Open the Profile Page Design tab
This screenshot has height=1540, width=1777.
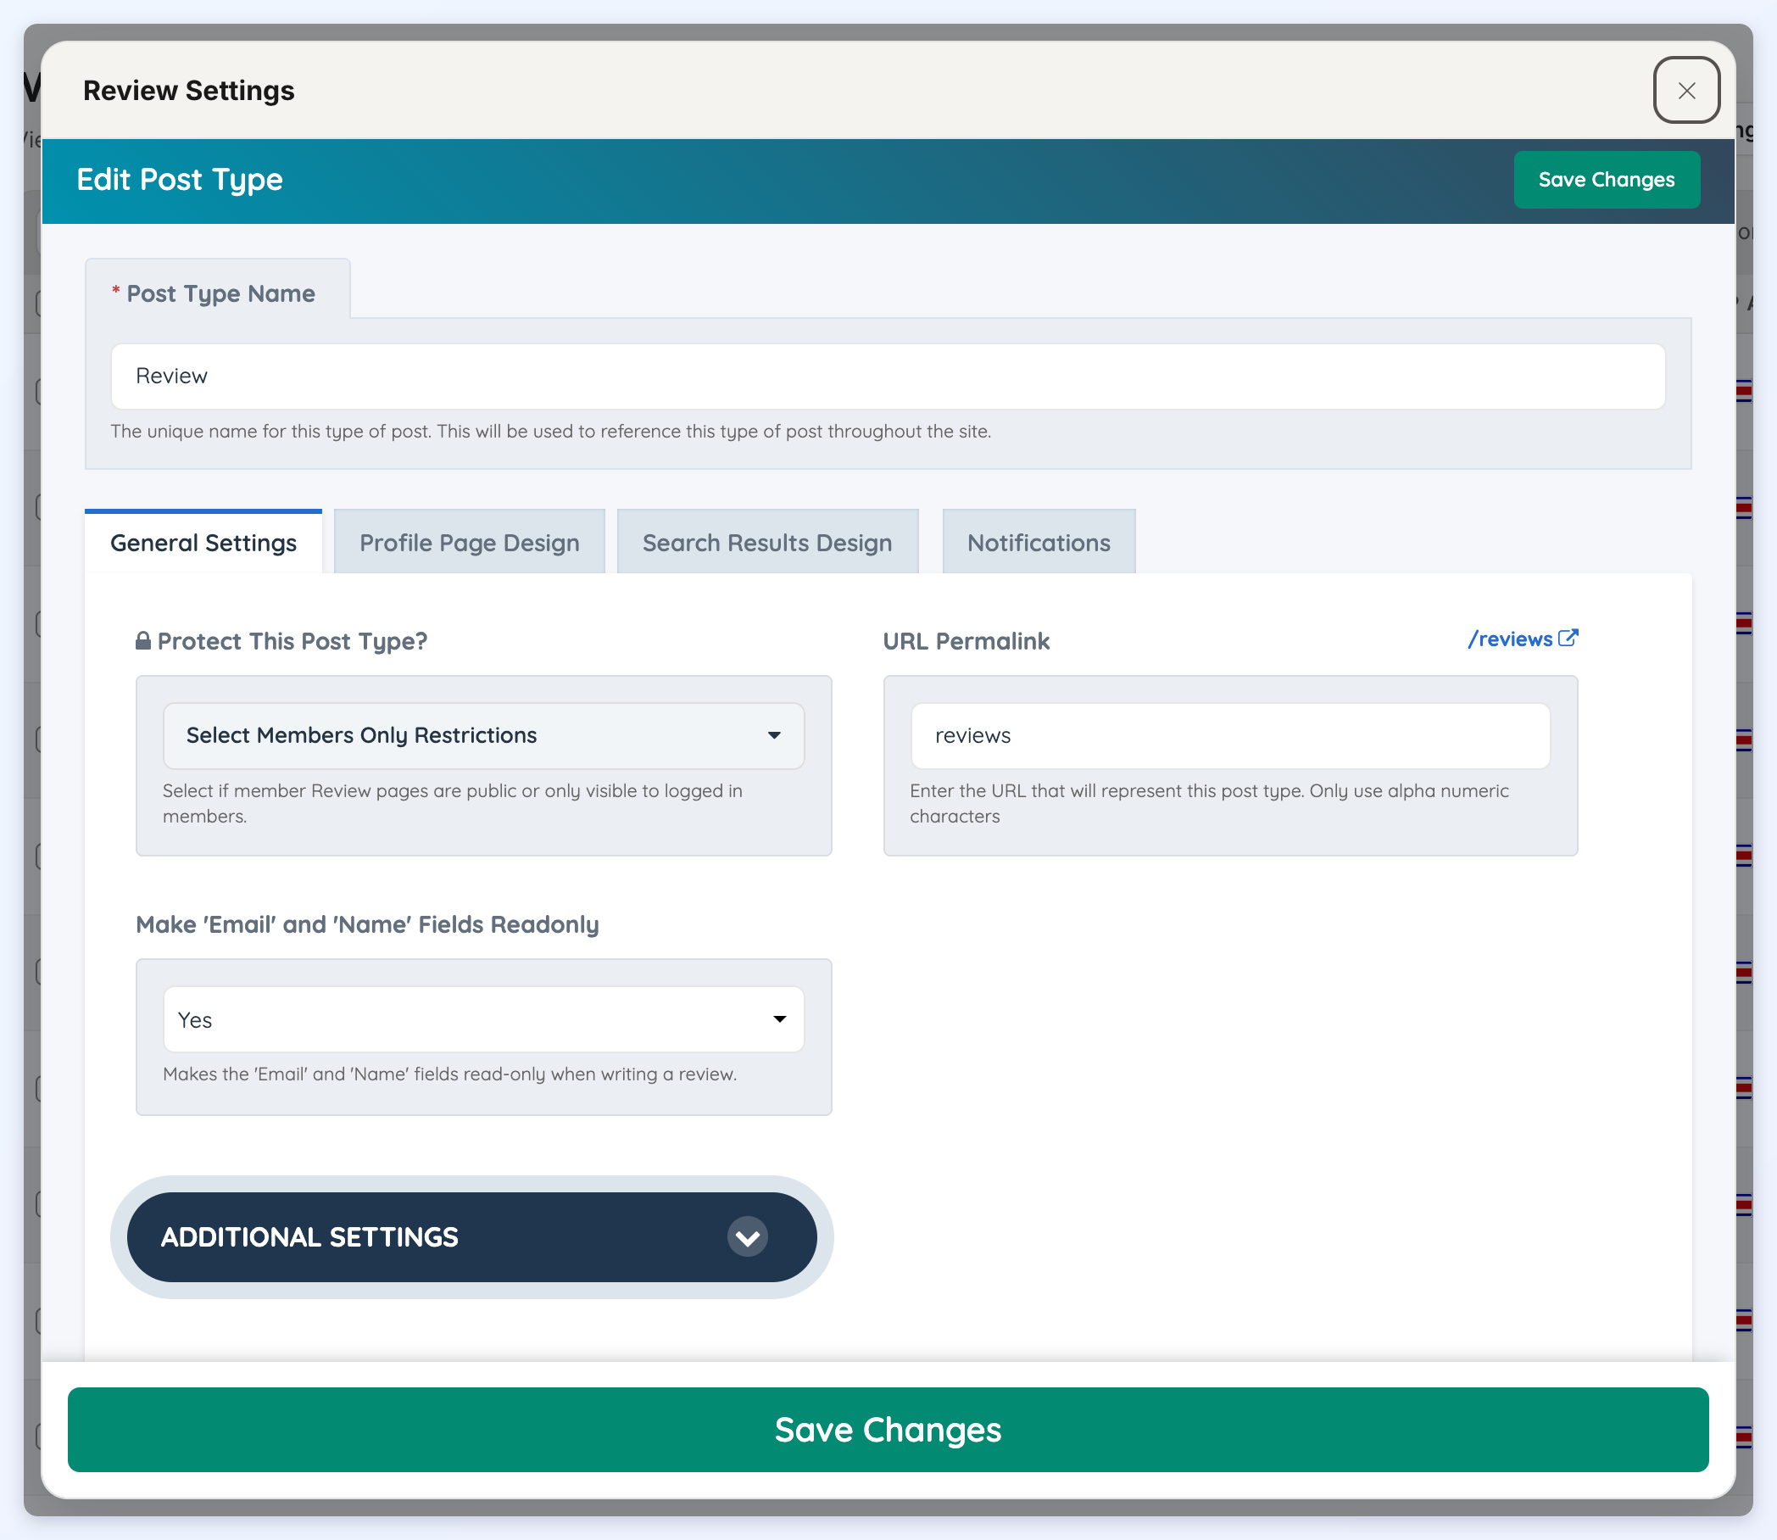469,542
